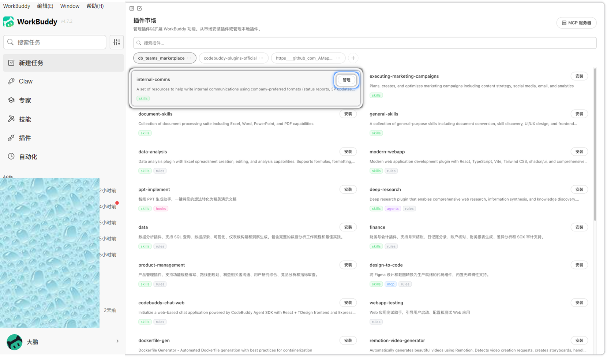Install the design-to-code plugin
This screenshot has height=357, width=607.
[579, 265]
